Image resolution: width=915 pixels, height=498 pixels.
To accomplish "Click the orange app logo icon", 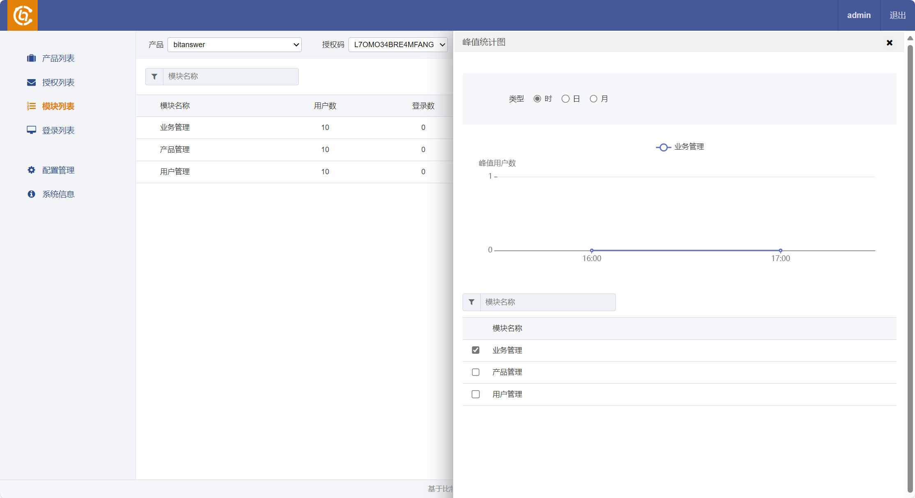I will coord(23,16).
